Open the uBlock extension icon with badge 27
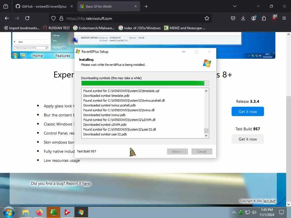Screen dimensions: 291x218 coord(274,17)
